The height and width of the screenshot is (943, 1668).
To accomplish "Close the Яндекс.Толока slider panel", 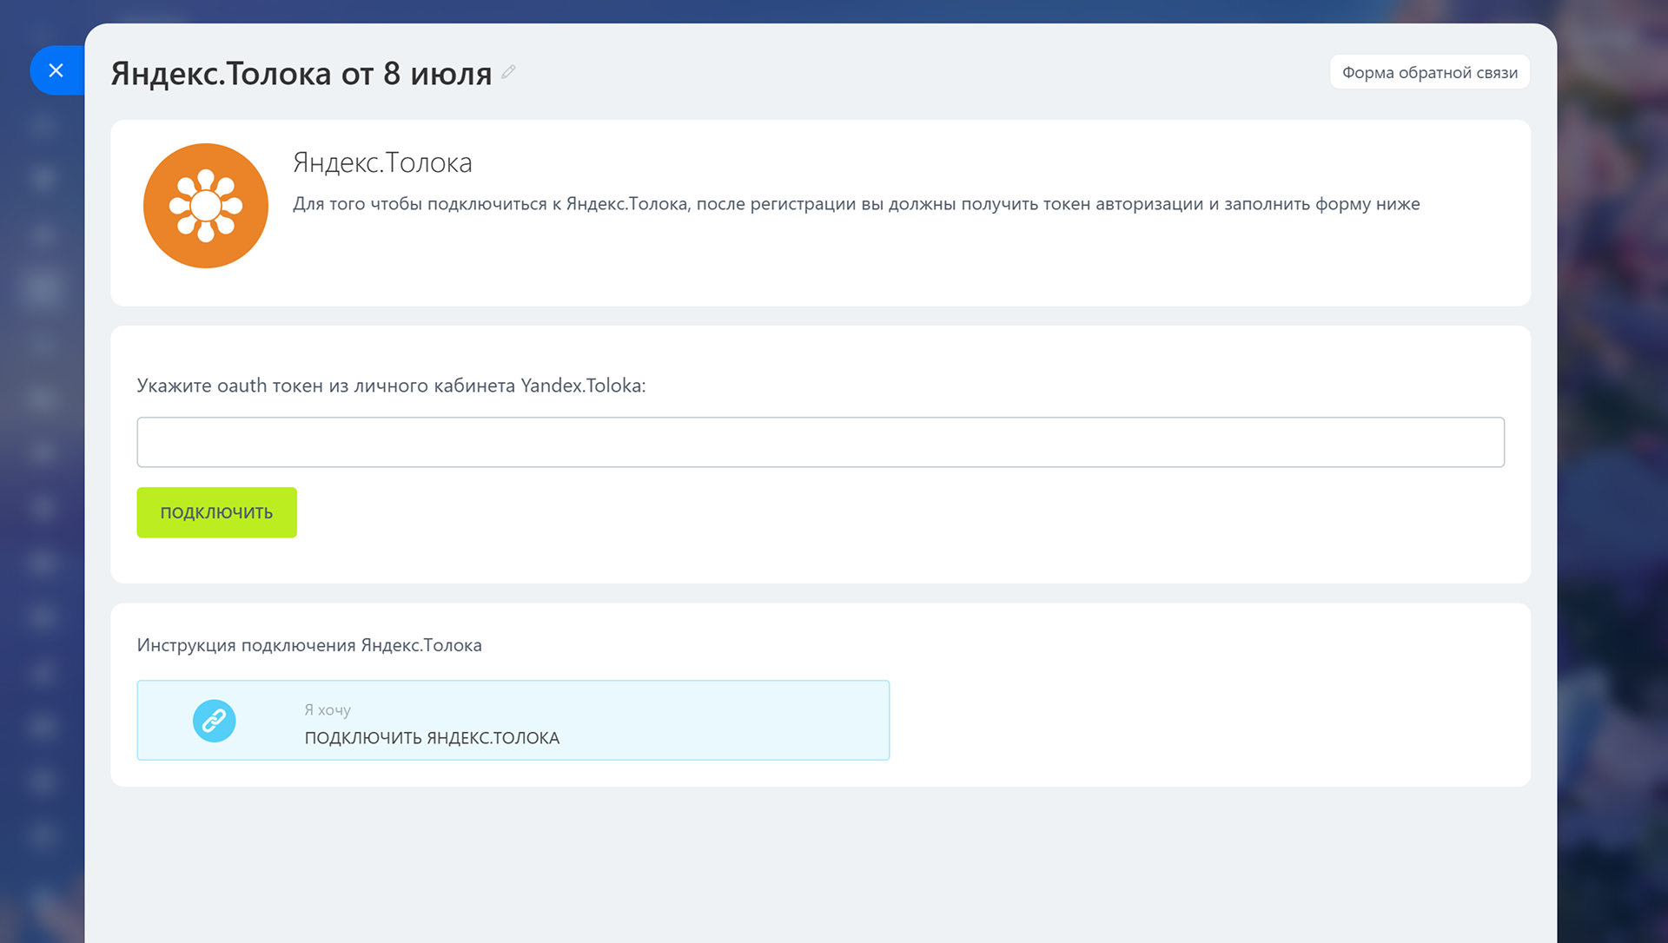I will (56, 70).
